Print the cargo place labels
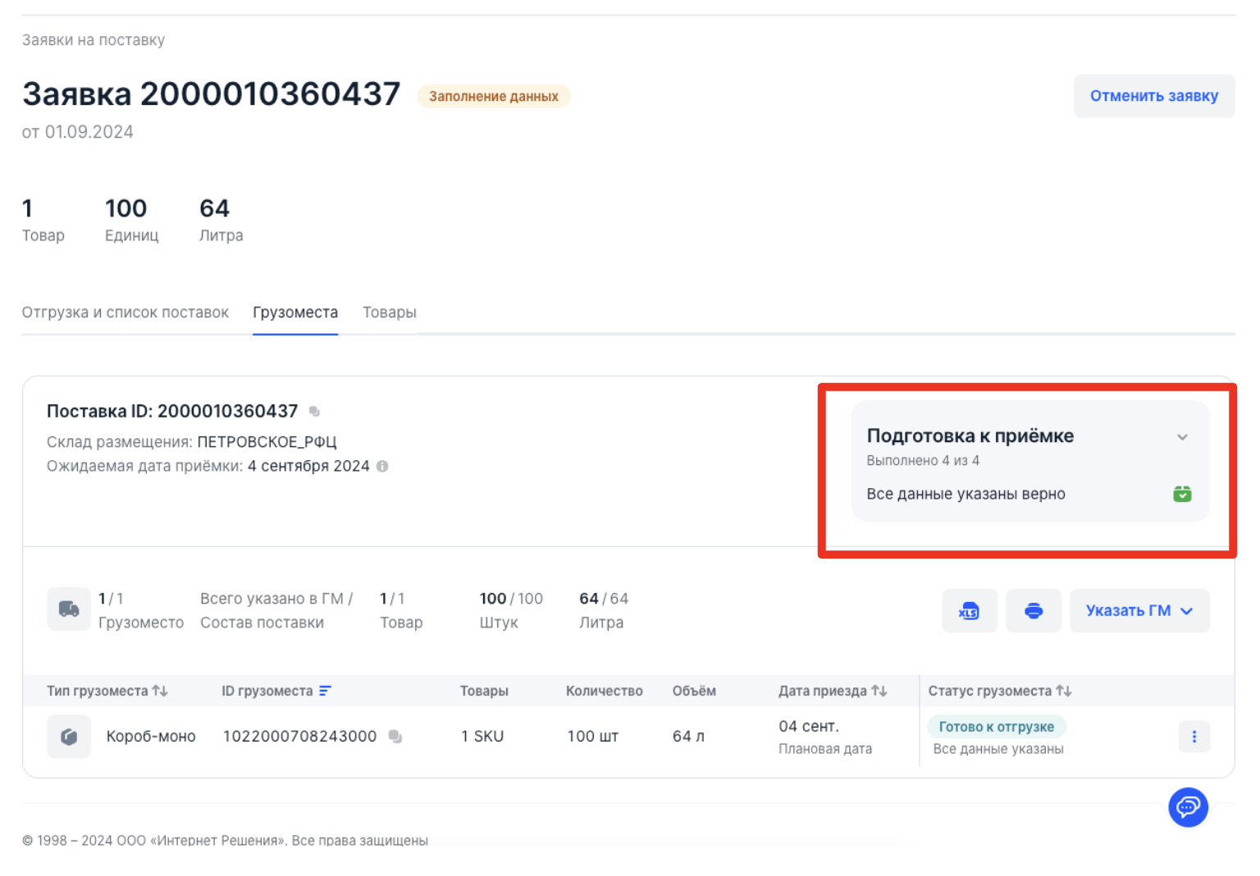The width and height of the screenshot is (1260, 876). click(x=1034, y=610)
